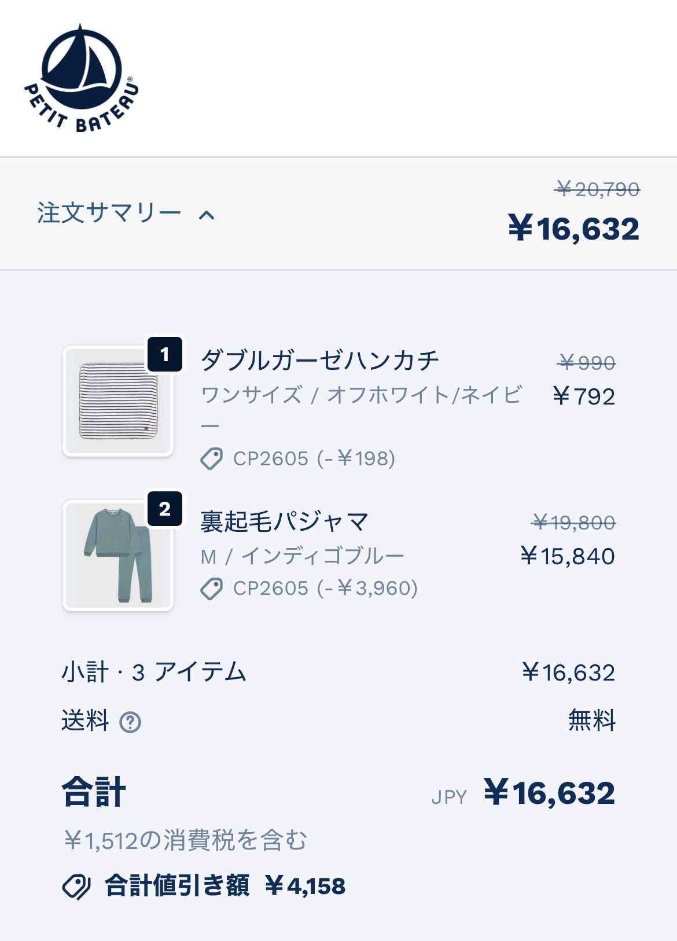This screenshot has width=677, height=941.
Task: Click quantity badge 1 on handkerchief
Action: pos(165,354)
